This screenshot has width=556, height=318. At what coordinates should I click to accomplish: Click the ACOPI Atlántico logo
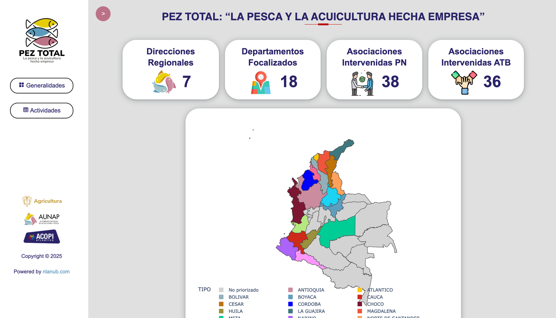[42, 237]
